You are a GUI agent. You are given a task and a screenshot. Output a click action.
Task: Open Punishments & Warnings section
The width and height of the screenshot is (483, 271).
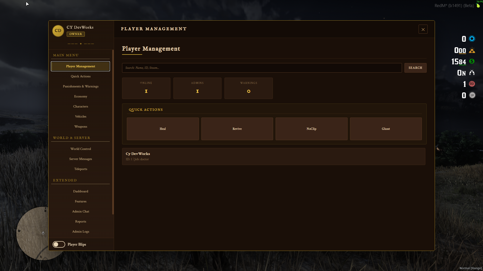(x=81, y=86)
